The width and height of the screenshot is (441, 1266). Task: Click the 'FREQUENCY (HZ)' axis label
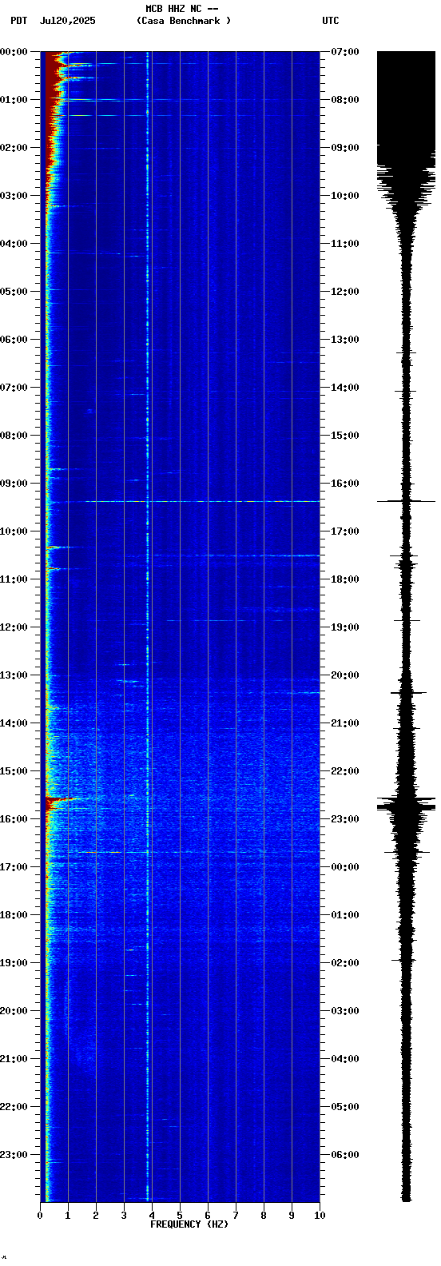tap(189, 1224)
